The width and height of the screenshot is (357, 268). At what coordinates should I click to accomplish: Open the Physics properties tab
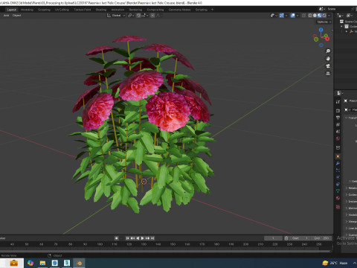(338, 177)
